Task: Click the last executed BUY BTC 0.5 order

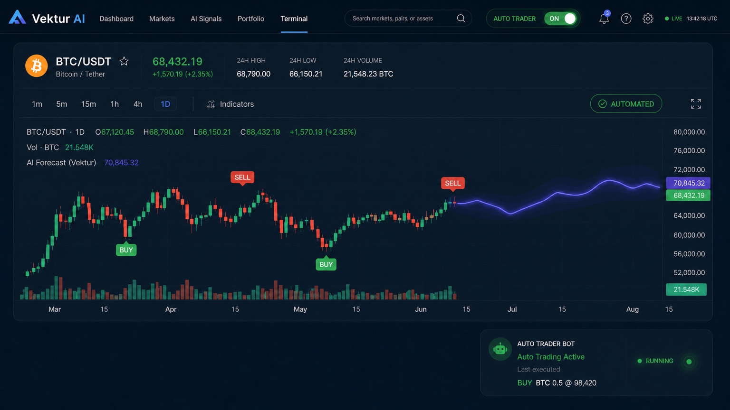Action: coord(557,383)
